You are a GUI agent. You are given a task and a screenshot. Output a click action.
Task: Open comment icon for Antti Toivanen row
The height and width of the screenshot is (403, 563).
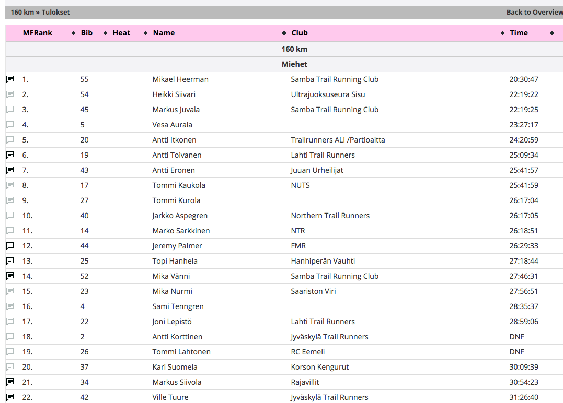tap(10, 155)
